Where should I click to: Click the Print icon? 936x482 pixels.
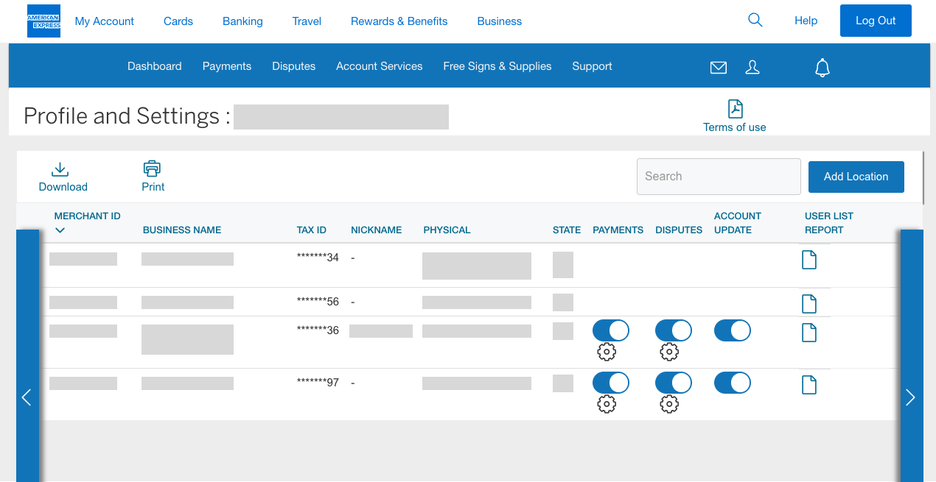point(153,168)
